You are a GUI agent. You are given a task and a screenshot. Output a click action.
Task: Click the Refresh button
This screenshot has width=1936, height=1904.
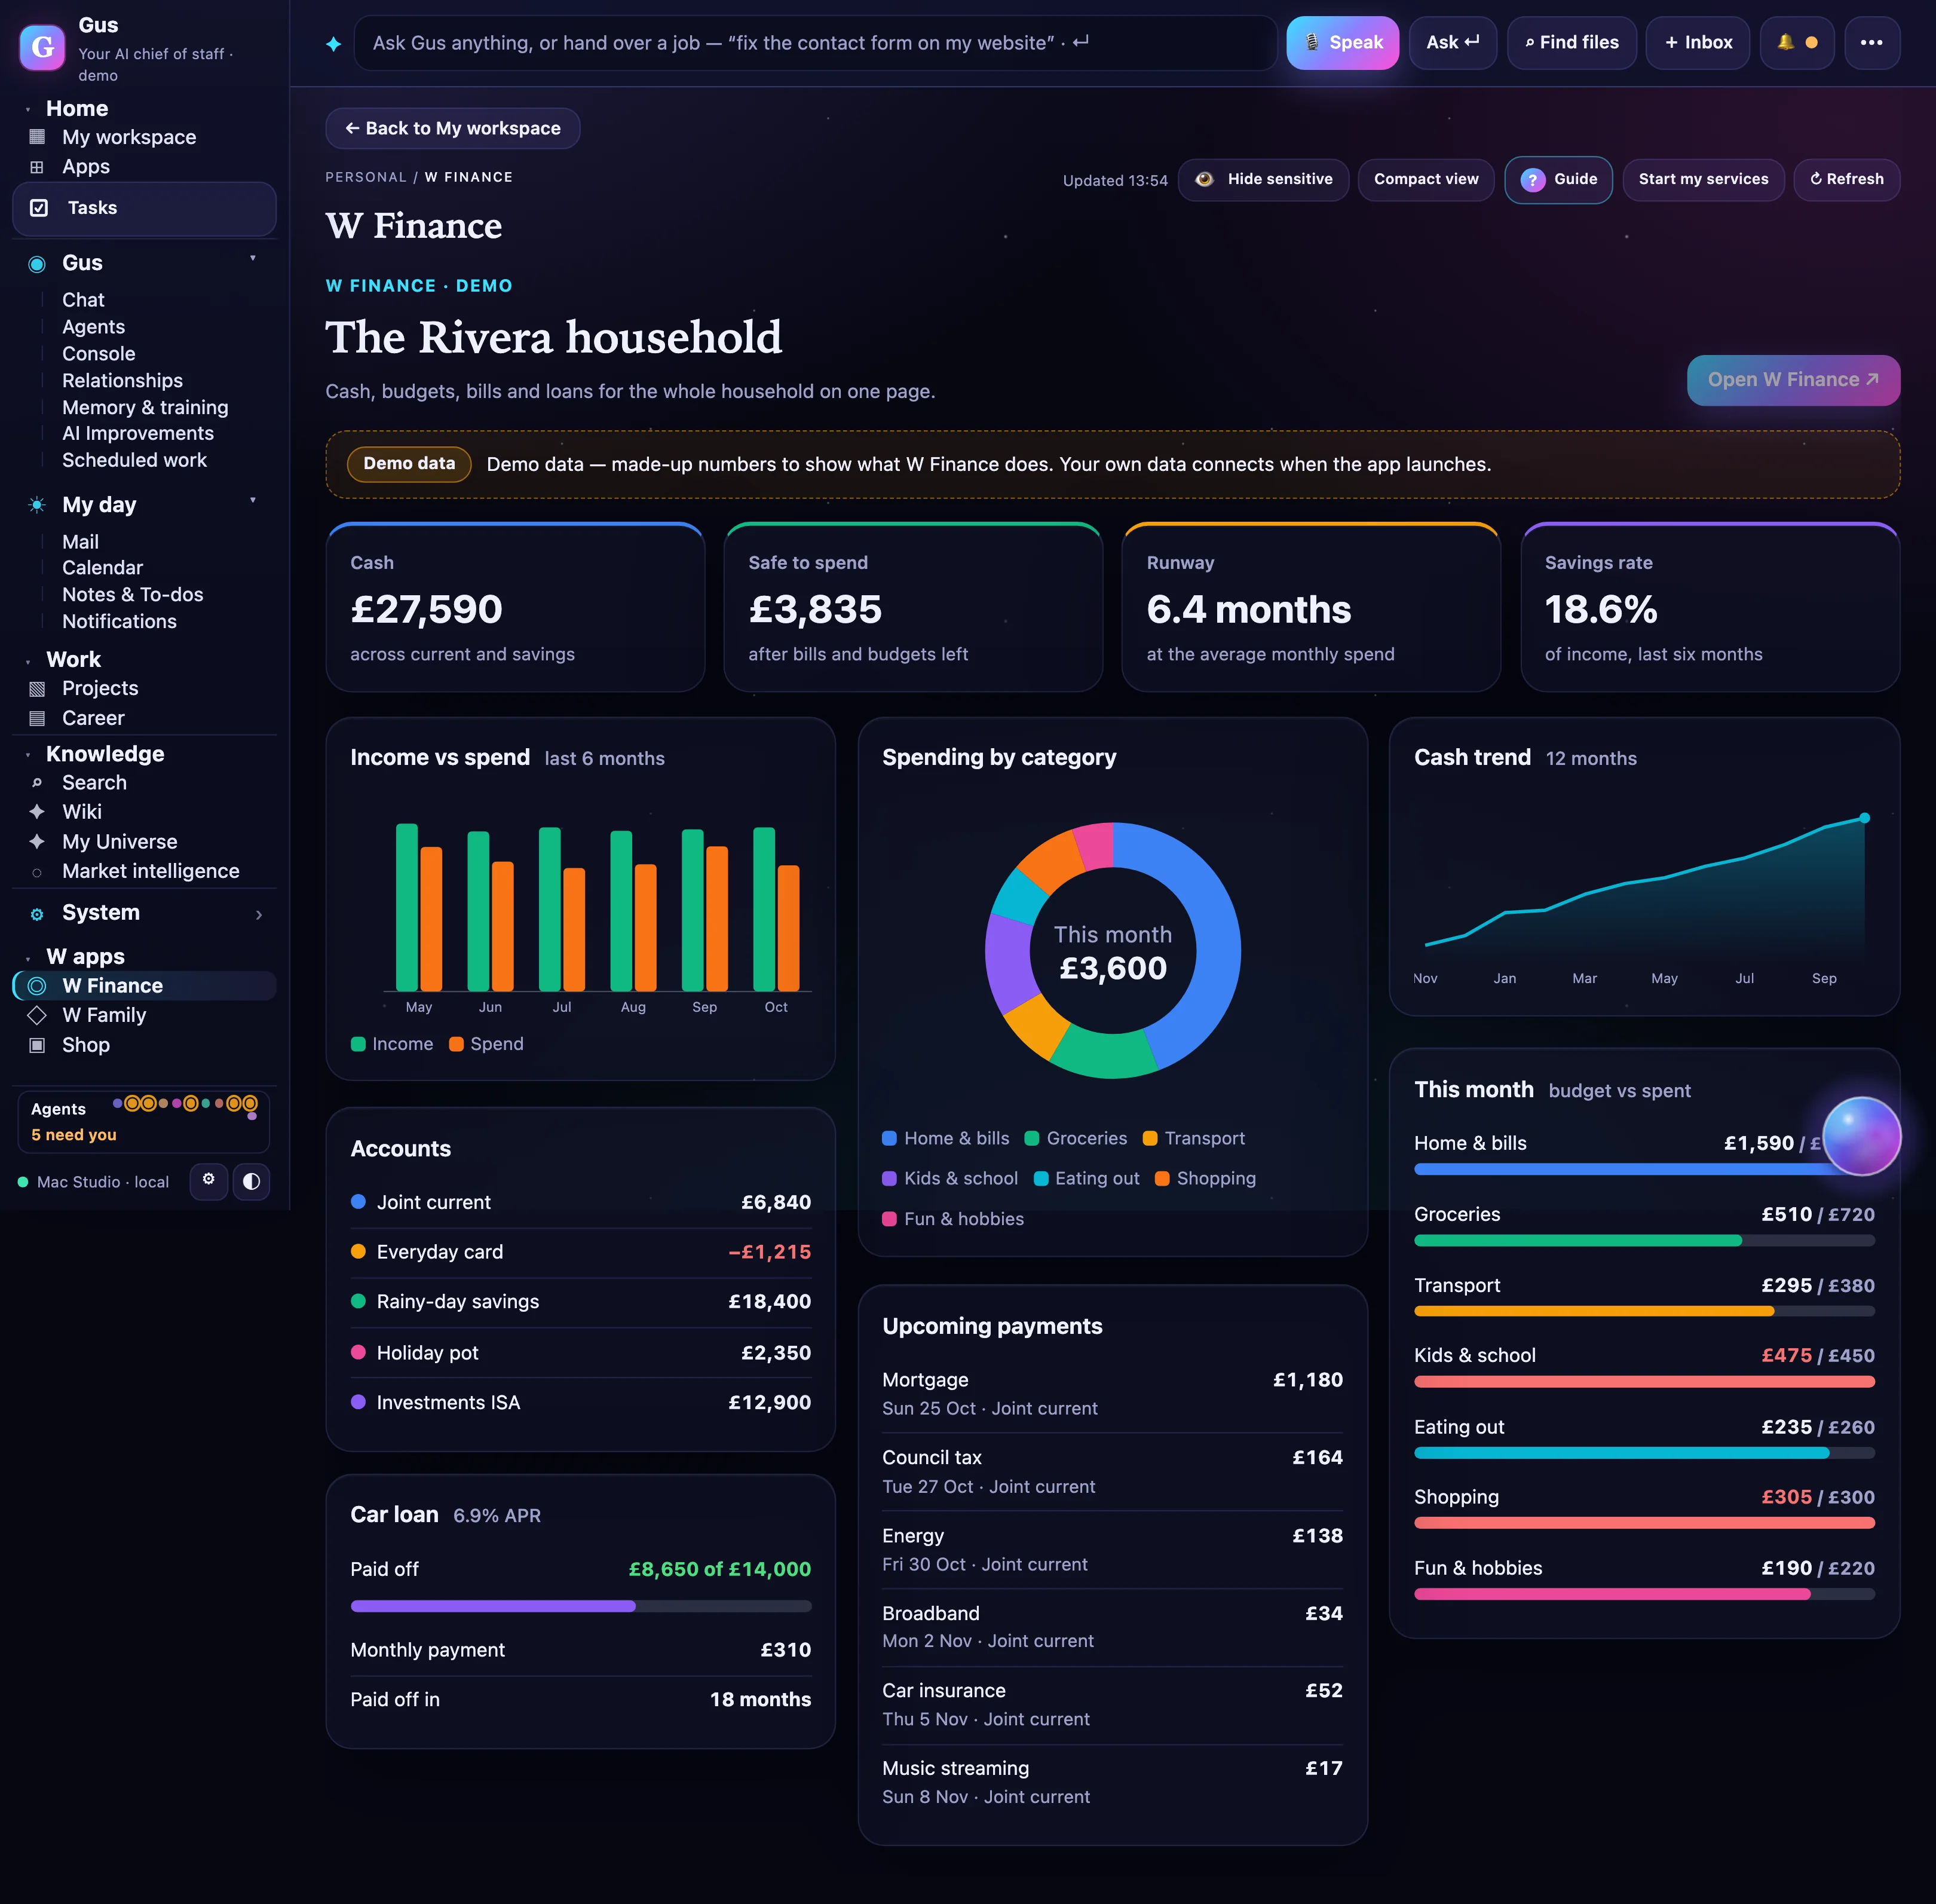[x=1846, y=180]
